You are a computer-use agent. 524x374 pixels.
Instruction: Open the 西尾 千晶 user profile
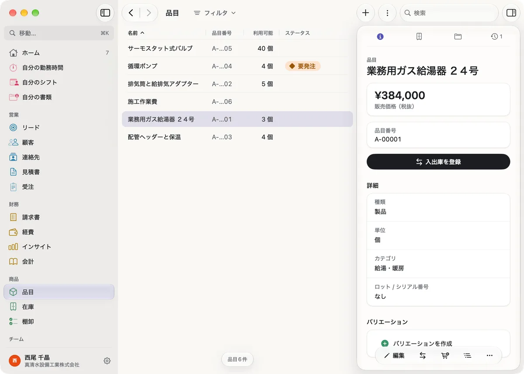tap(52, 361)
